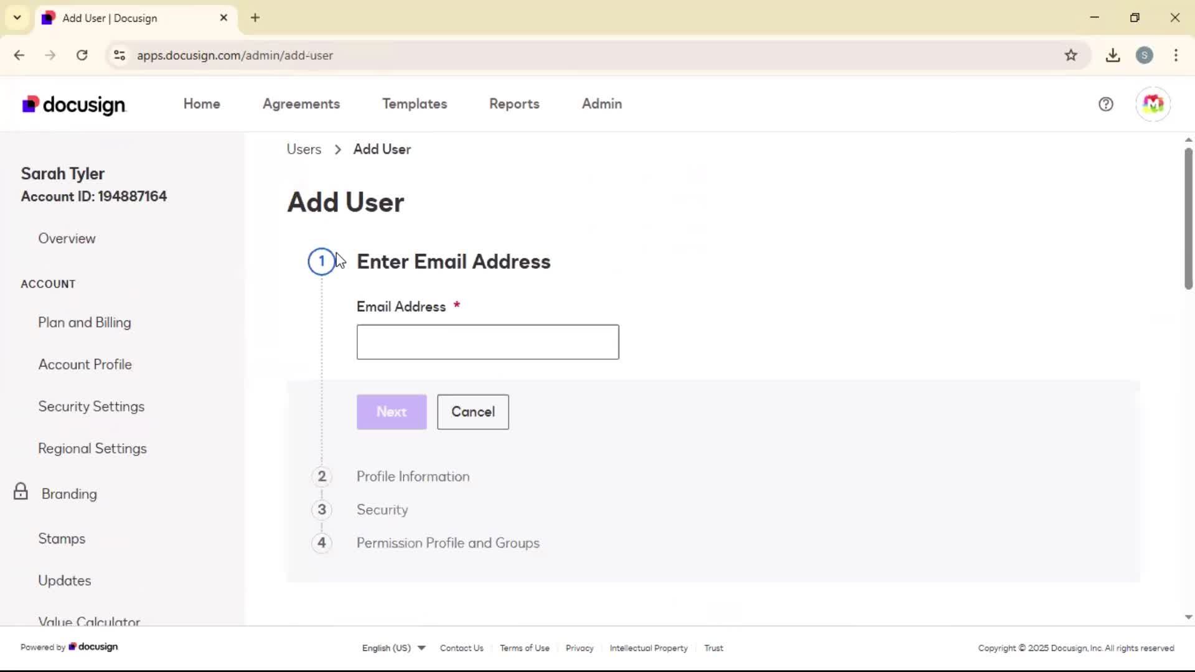Open Plan and Billing in the sidebar
The width and height of the screenshot is (1195, 672).
(85, 322)
